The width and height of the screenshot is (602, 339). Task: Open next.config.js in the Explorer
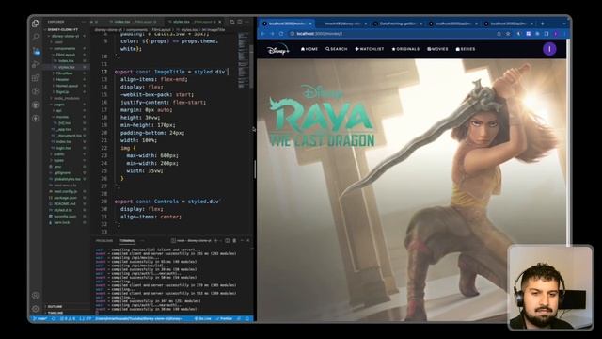65,191
